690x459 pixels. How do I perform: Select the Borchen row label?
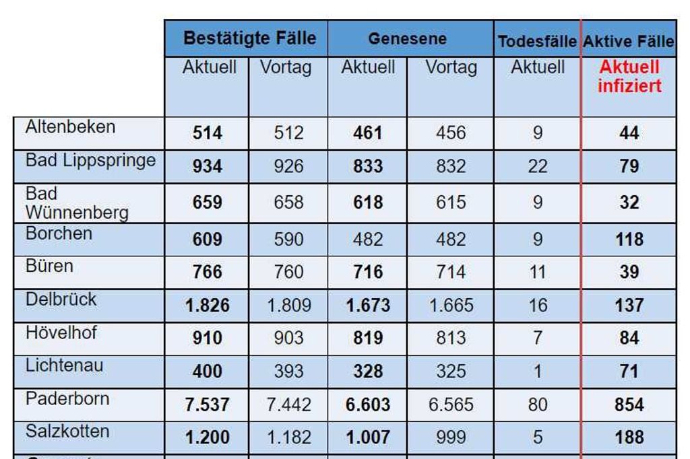59,234
